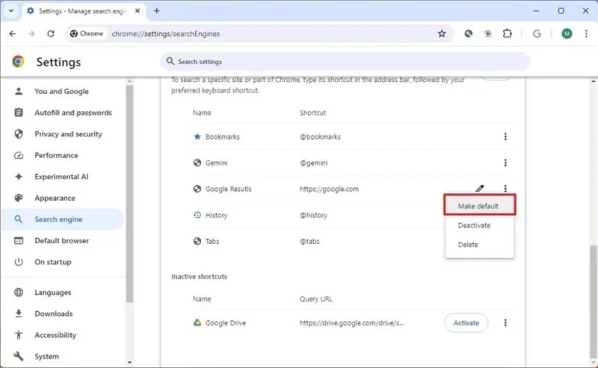Image resolution: width=598 pixels, height=368 pixels.
Task: Open On startup settings
Action: click(x=62, y=262)
